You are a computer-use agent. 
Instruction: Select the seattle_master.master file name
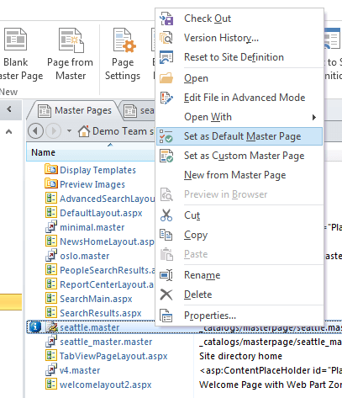point(106,342)
